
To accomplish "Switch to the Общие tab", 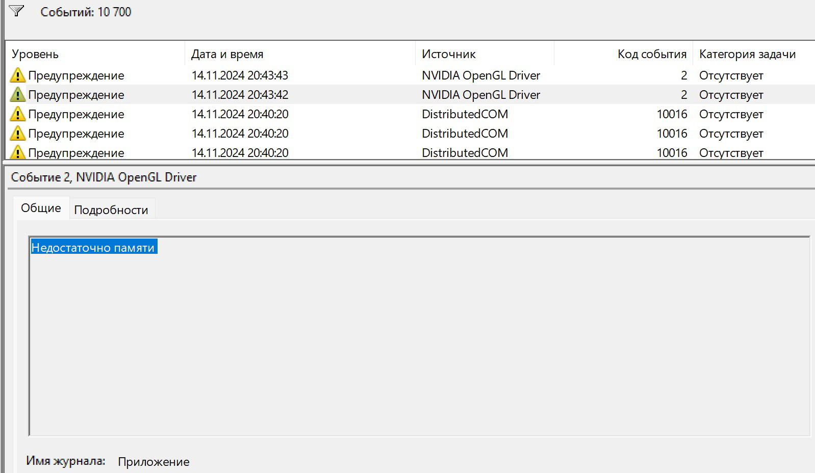I will [x=41, y=208].
